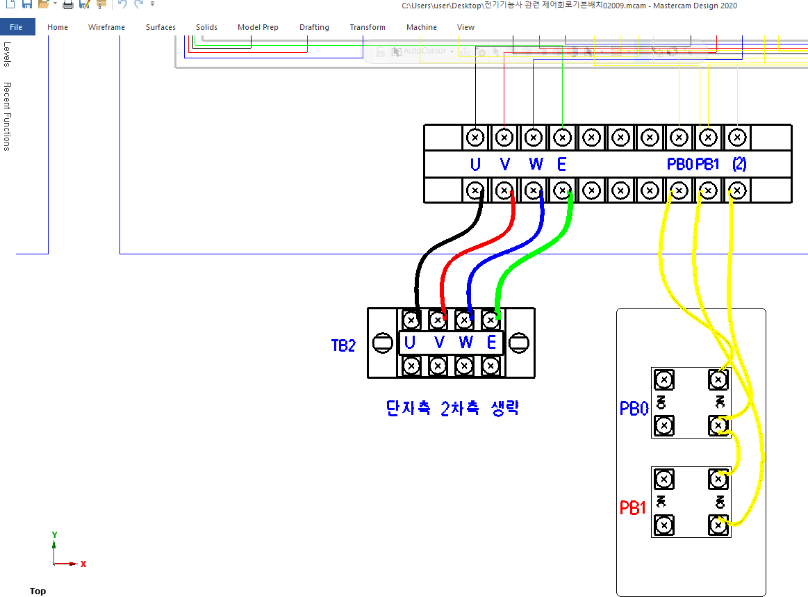808x597 pixels.
Task: Select the PB0 label on the upper terminal block
Action: pos(680,164)
